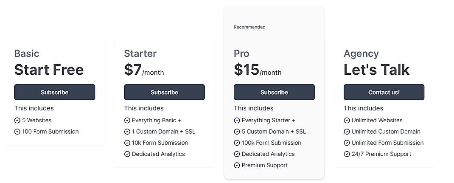Subscribe to the Pro $15 plan

coord(274,92)
